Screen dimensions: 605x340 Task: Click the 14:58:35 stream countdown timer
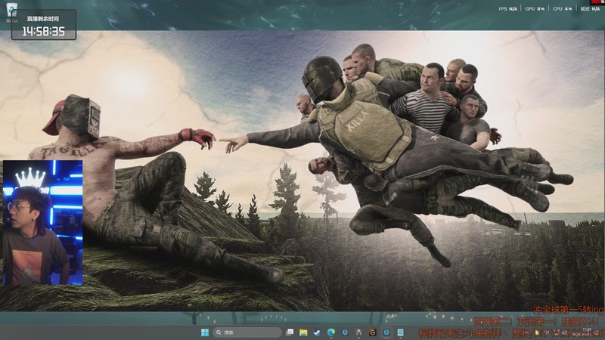pos(44,31)
